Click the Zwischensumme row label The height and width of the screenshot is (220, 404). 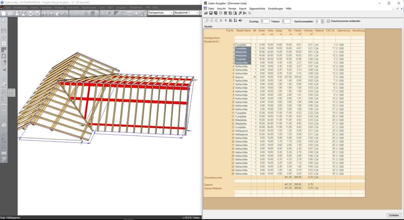coord(213,178)
